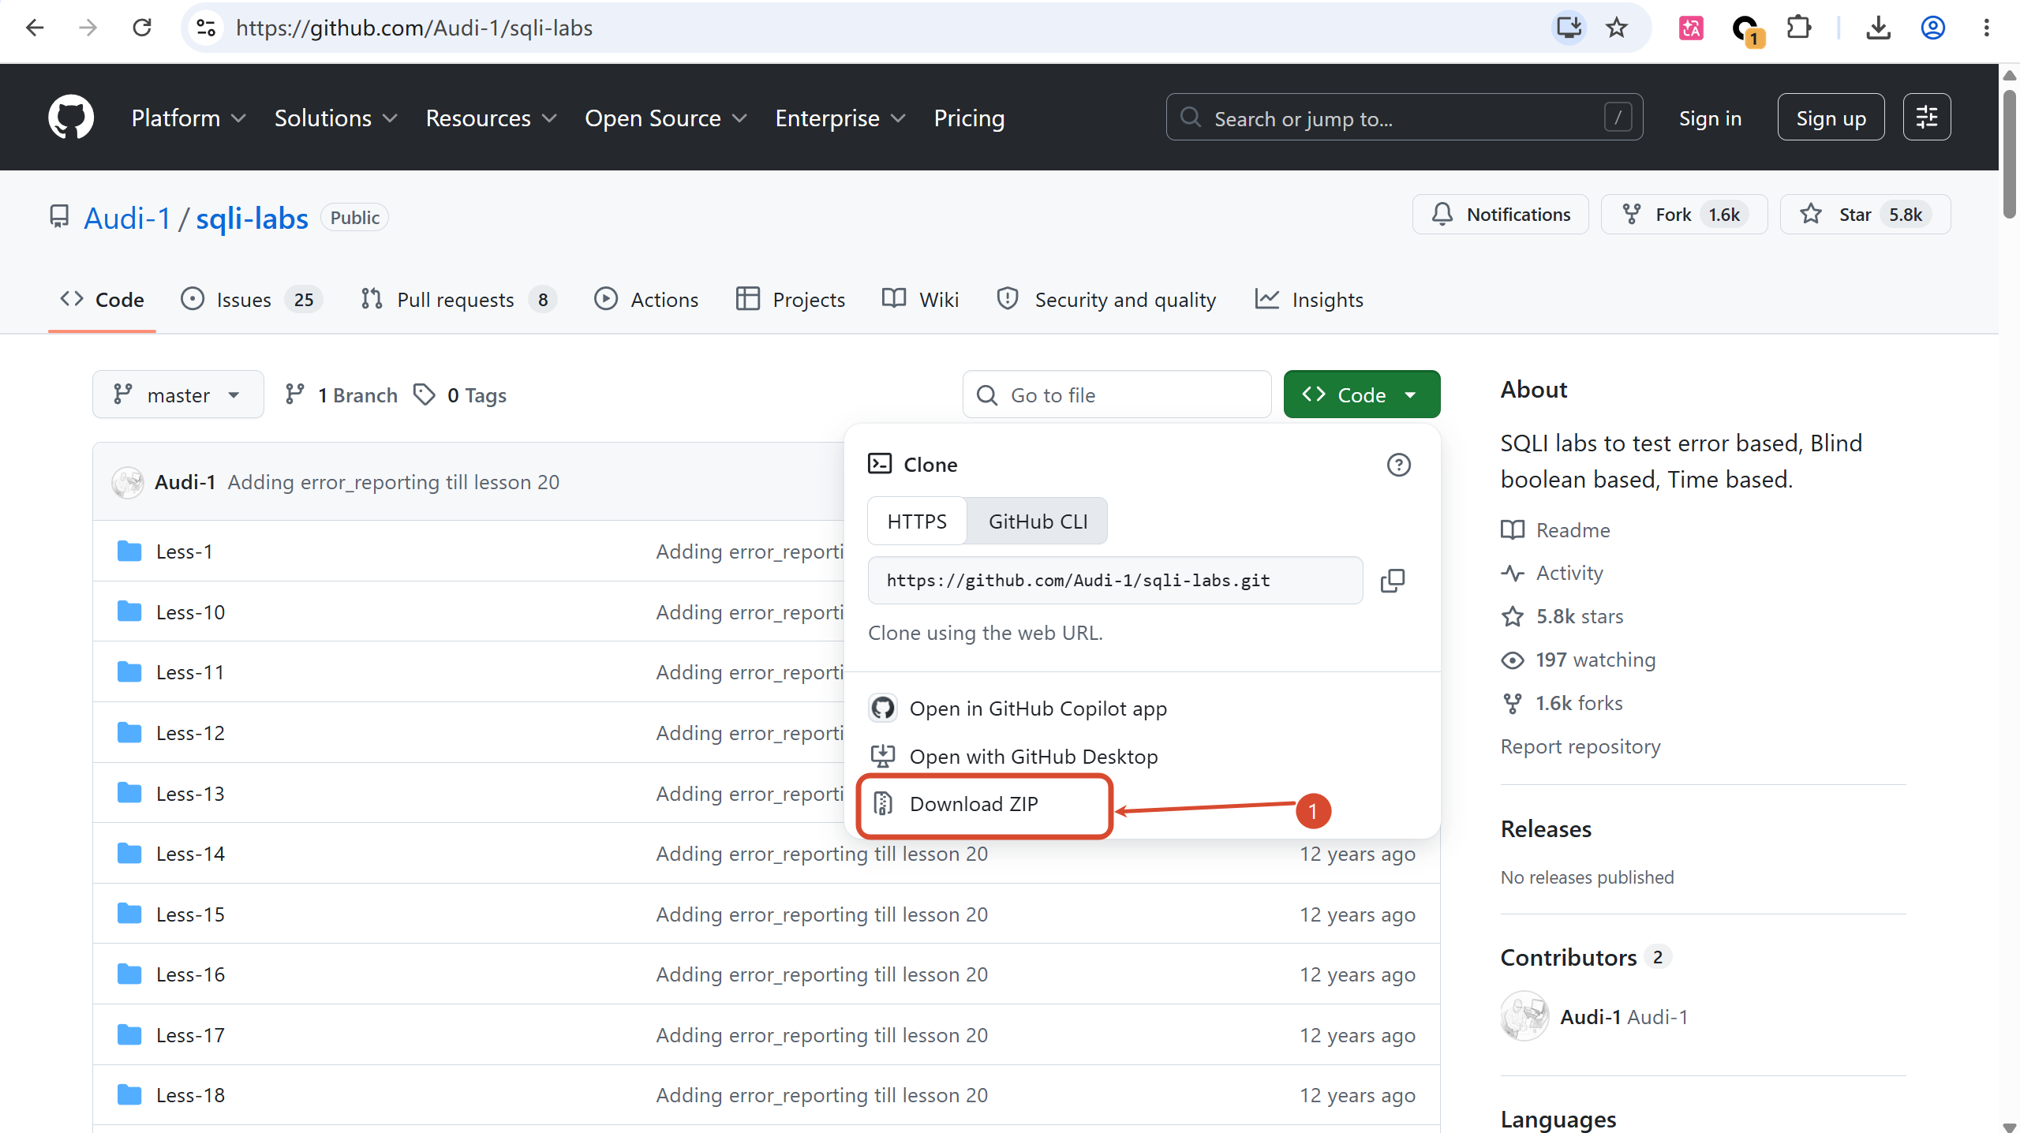
Task: Go back using browser back arrow
Action: pos(35,28)
